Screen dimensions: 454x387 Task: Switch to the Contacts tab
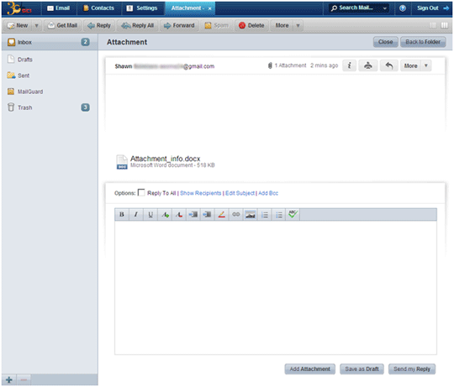tap(99, 8)
